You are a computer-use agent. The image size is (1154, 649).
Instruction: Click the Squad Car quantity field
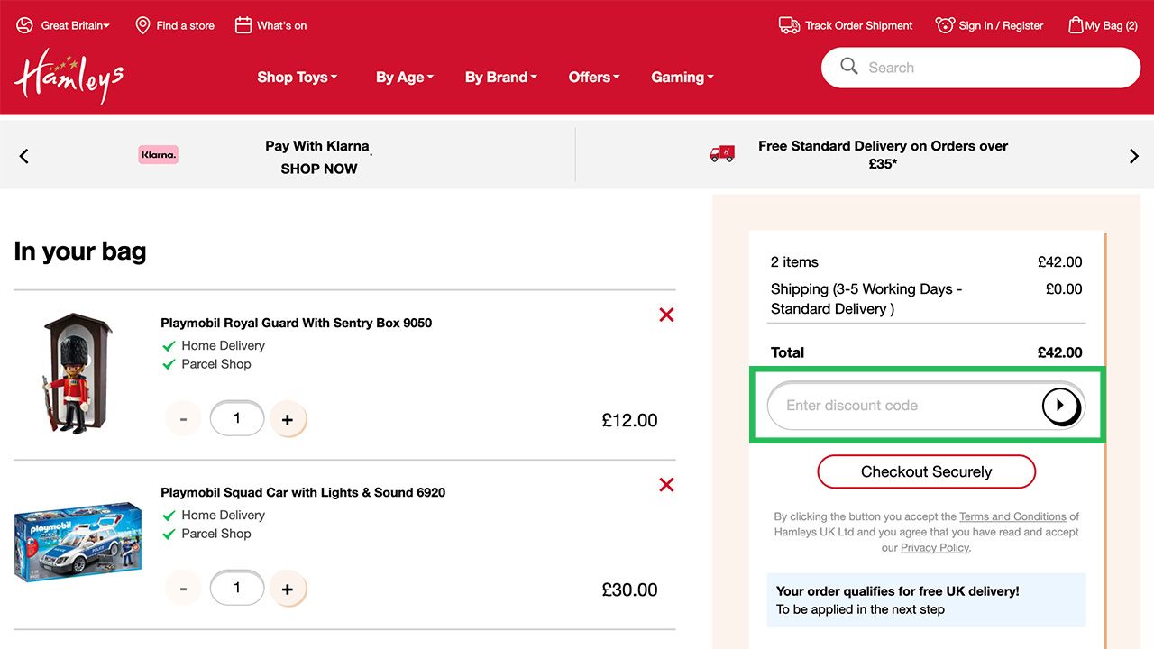coord(237,588)
